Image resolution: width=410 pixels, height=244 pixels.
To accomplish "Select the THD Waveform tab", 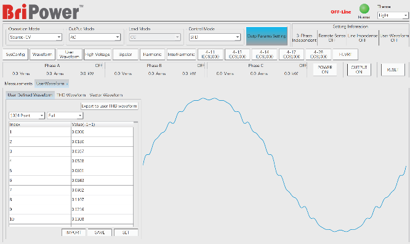I will click(71, 95).
